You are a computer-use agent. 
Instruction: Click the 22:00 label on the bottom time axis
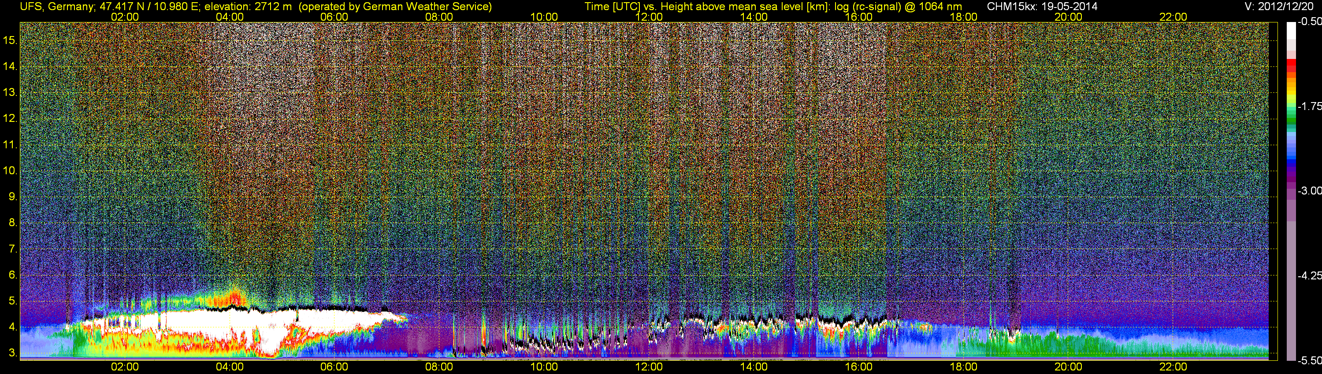click(1173, 367)
